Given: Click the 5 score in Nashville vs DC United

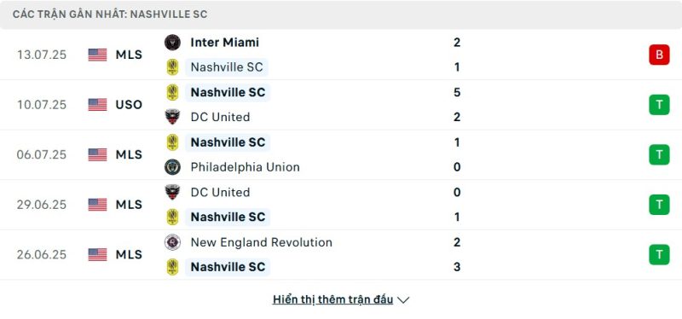Looking at the screenshot, I should coord(457,92).
